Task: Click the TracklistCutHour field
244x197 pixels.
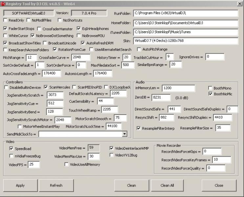Action: pyautogui.click(x=170, y=57)
